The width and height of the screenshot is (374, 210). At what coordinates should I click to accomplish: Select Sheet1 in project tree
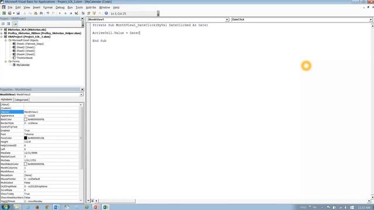click(30, 44)
